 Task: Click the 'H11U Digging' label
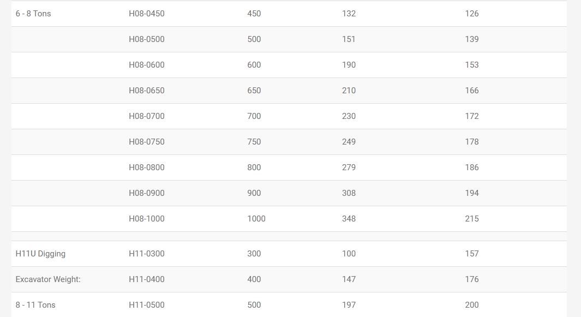click(x=40, y=254)
